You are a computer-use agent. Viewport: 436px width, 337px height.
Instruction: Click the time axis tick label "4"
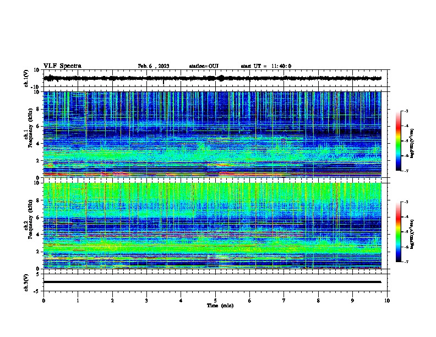[181, 301]
